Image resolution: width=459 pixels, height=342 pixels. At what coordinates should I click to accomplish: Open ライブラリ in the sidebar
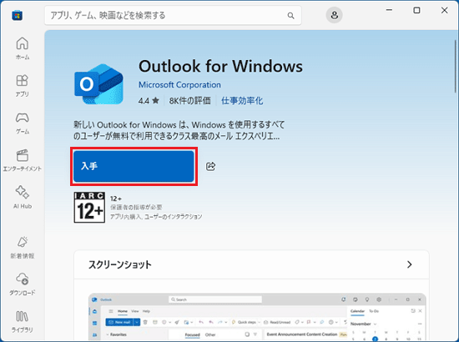[x=23, y=321]
